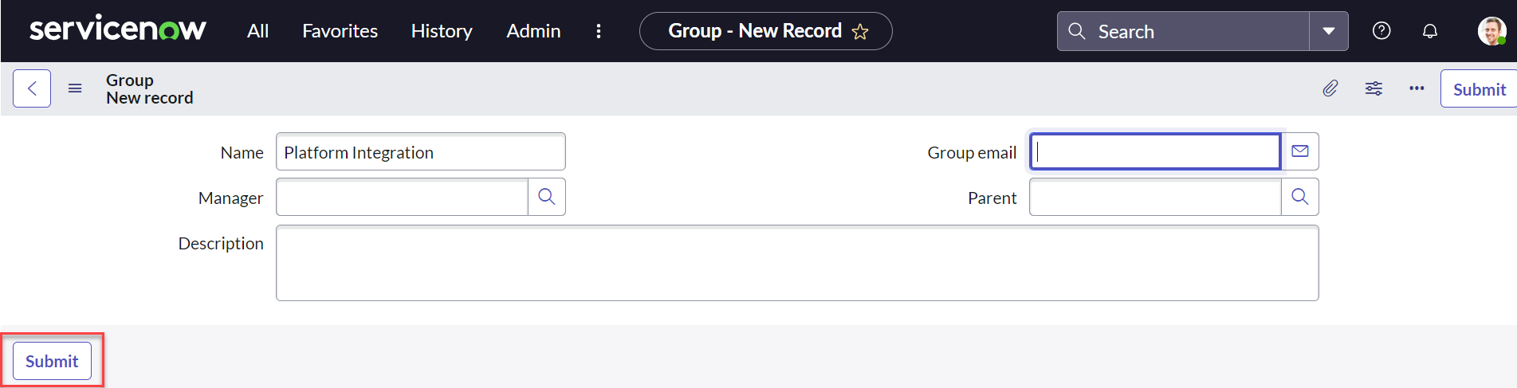Click the back arrow button
Image resolution: width=1517 pixels, height=388 pixels.
coord(32,88)
